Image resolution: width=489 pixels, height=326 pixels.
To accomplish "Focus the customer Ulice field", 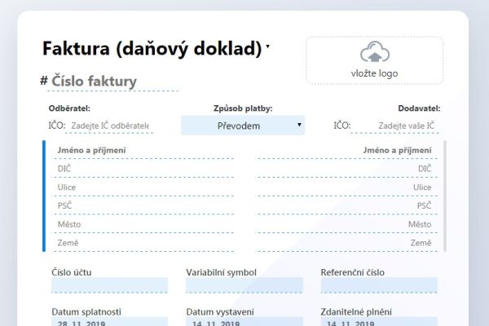I will pos(144,187).
